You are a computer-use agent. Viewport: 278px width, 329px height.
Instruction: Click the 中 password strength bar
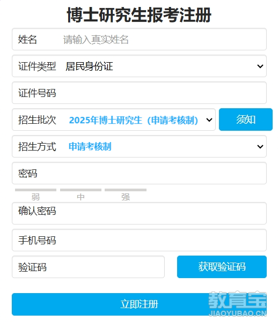[81, 190]
